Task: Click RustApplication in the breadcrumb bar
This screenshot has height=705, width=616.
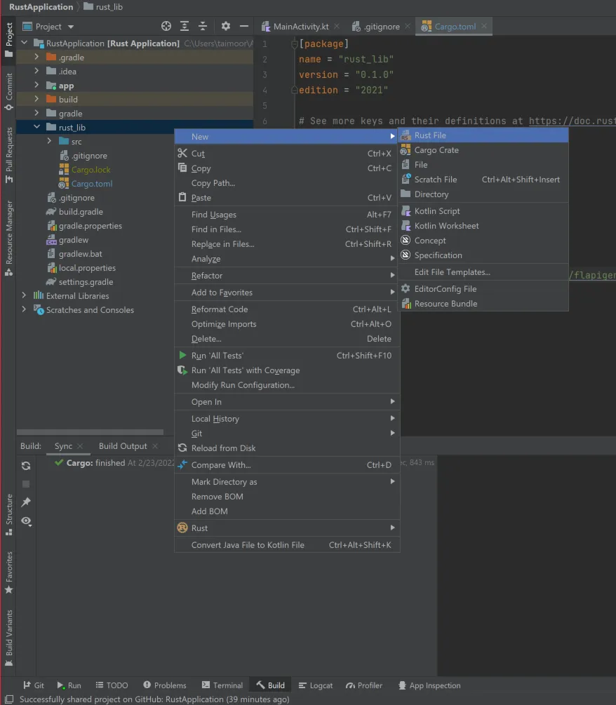Action: [41, 7]
